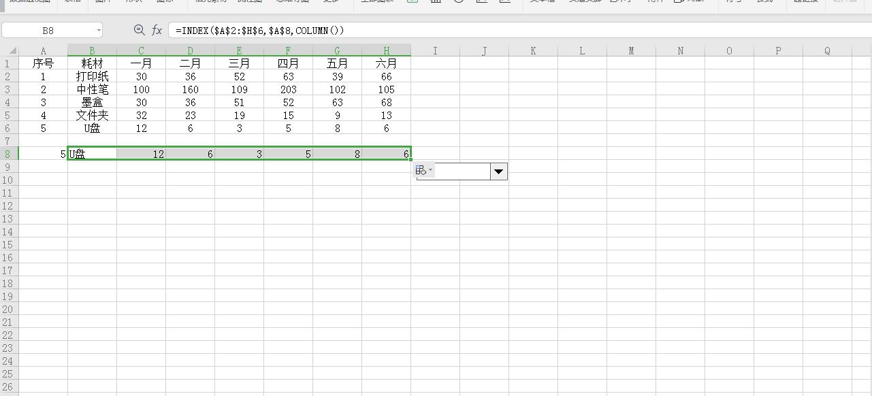Click cell G8 showing 8
872x396 pixels.
click(x=338, y=154)
